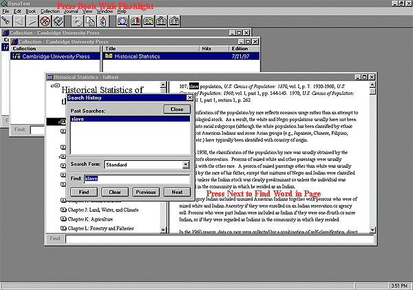413x290 pixels.
Task: Click Clear button in Search History
Action: click(115, 192)
